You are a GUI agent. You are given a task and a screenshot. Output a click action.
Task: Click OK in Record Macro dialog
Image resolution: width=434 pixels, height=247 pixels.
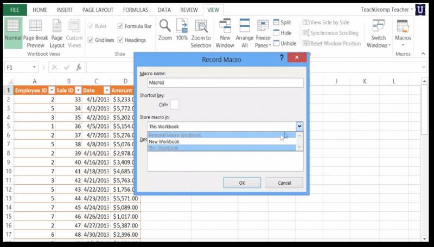tap(242, 183)
